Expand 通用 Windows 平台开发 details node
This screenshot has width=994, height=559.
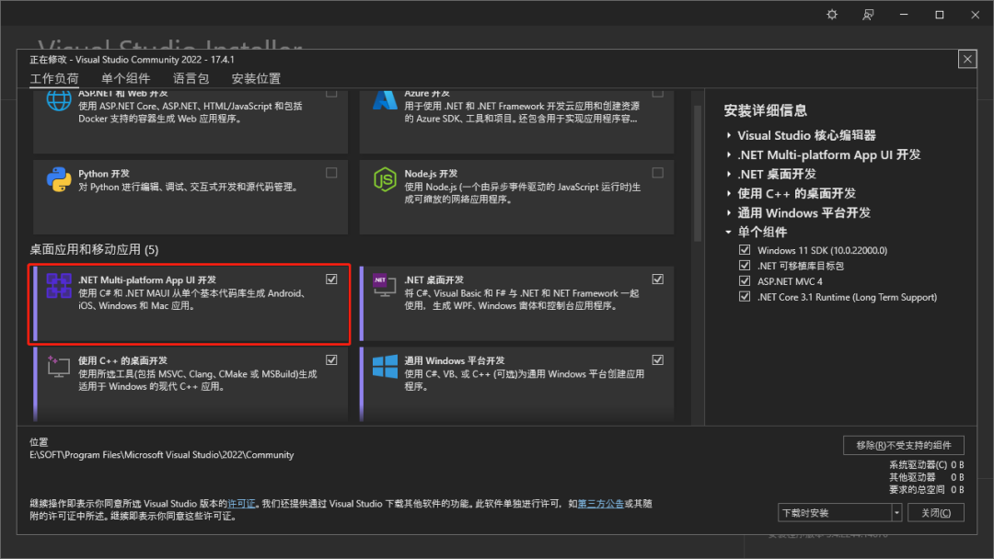coord(729,212)
